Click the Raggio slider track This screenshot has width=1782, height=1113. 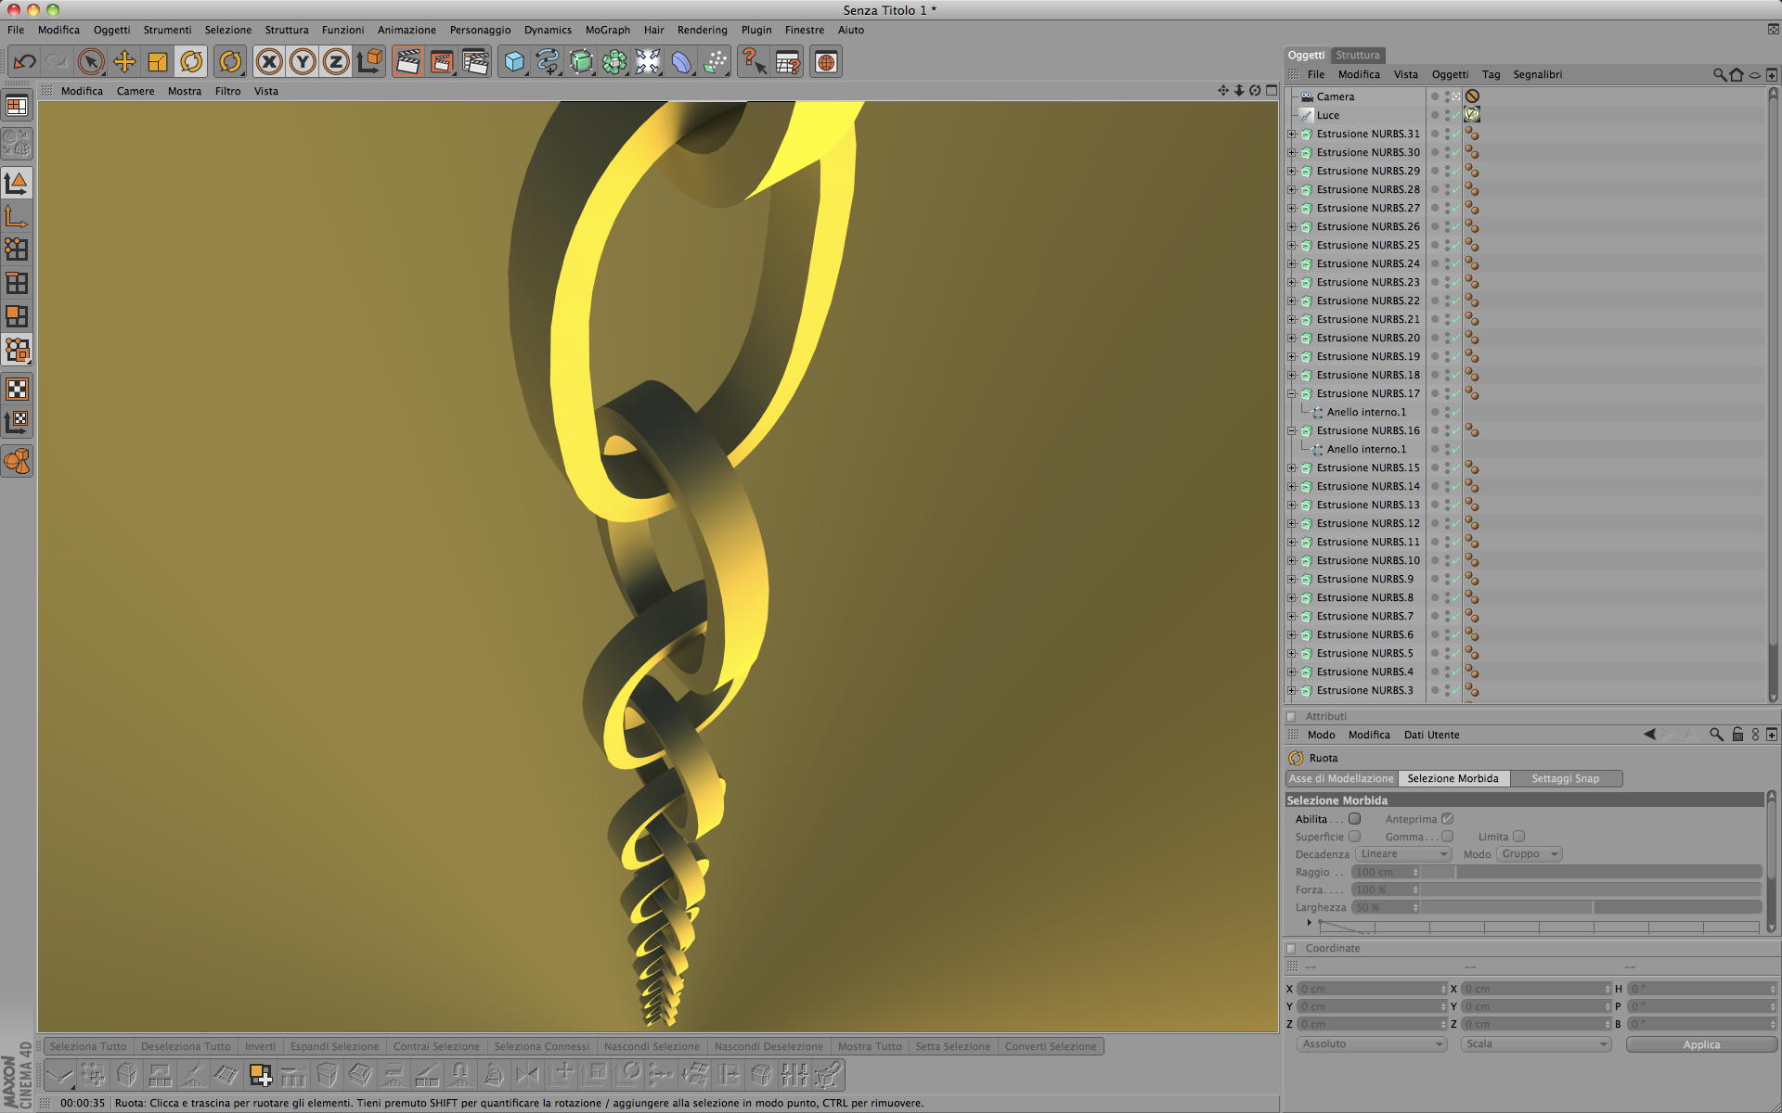point(1591,872)
